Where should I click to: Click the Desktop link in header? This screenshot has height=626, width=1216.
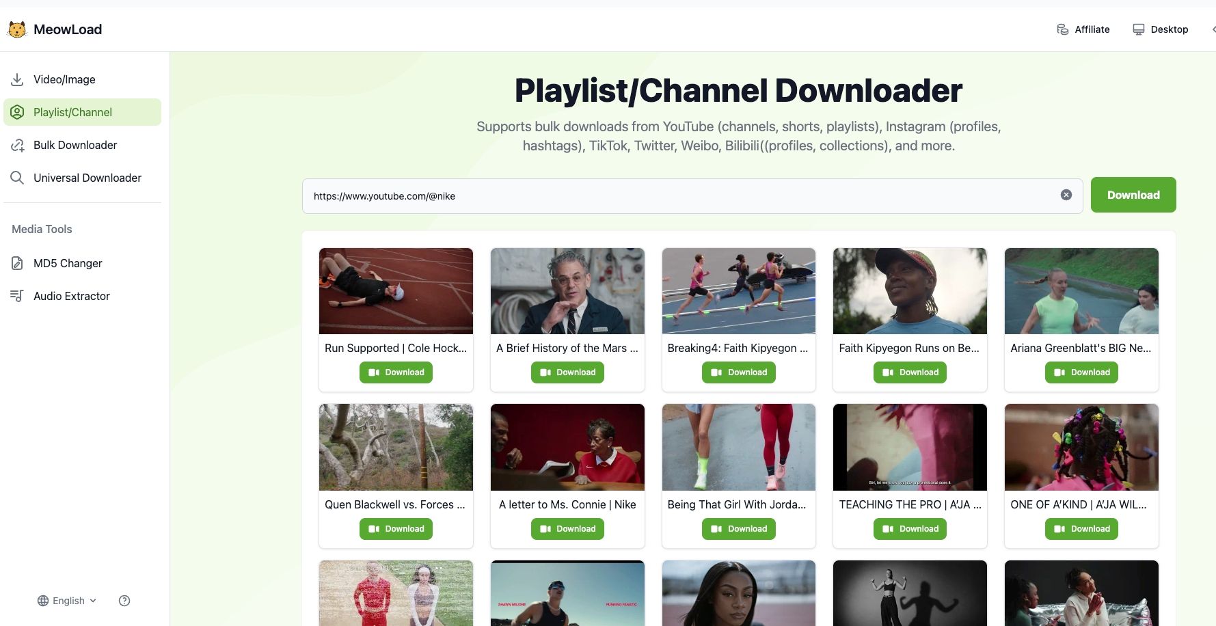pos(1161,29)
